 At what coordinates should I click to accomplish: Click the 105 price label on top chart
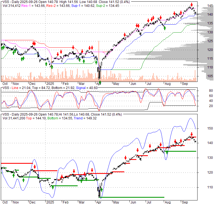pyautogui.click(x=210, y=76)
